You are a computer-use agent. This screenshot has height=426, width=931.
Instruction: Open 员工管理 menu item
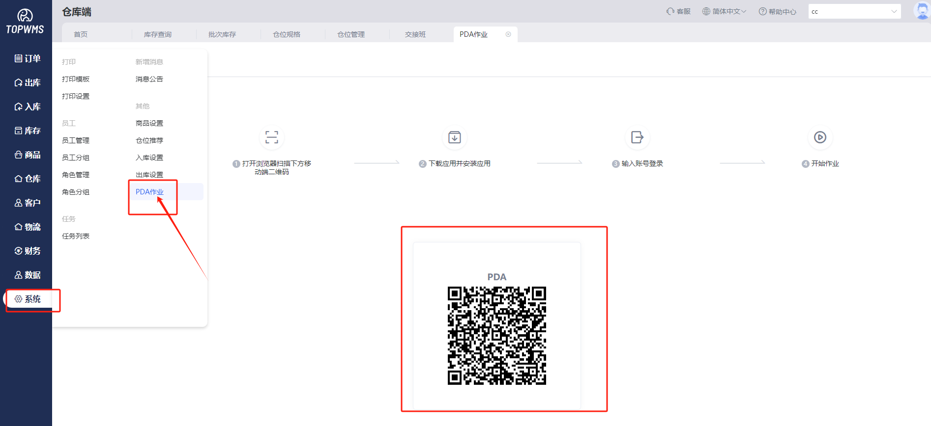pyautogui.click(x=76, y=140)
